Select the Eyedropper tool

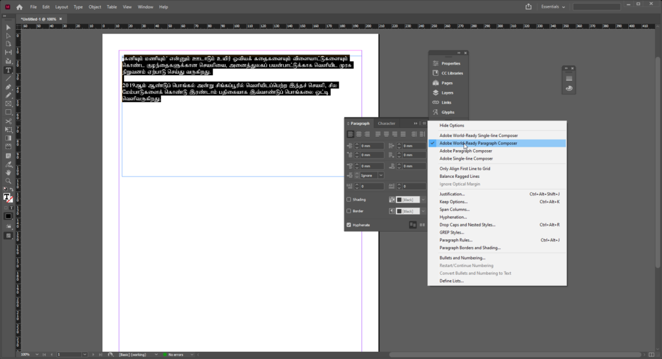(8, 164)
